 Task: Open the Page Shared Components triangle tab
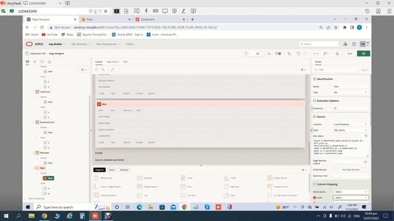pyautogui.click(x=49, y=61)
